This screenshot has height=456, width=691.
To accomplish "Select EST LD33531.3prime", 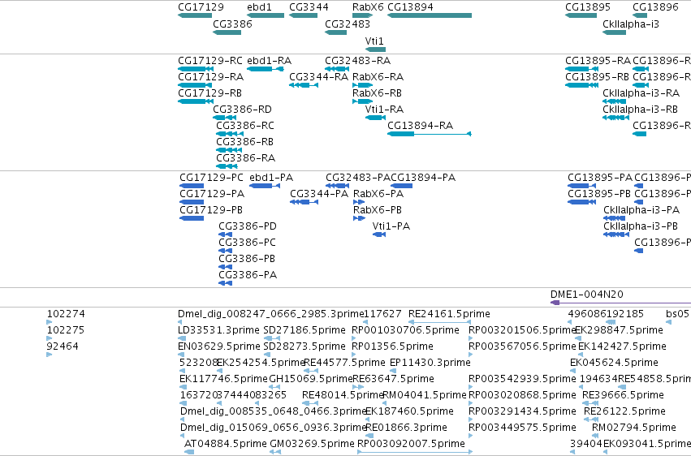I will coord(182,338).
